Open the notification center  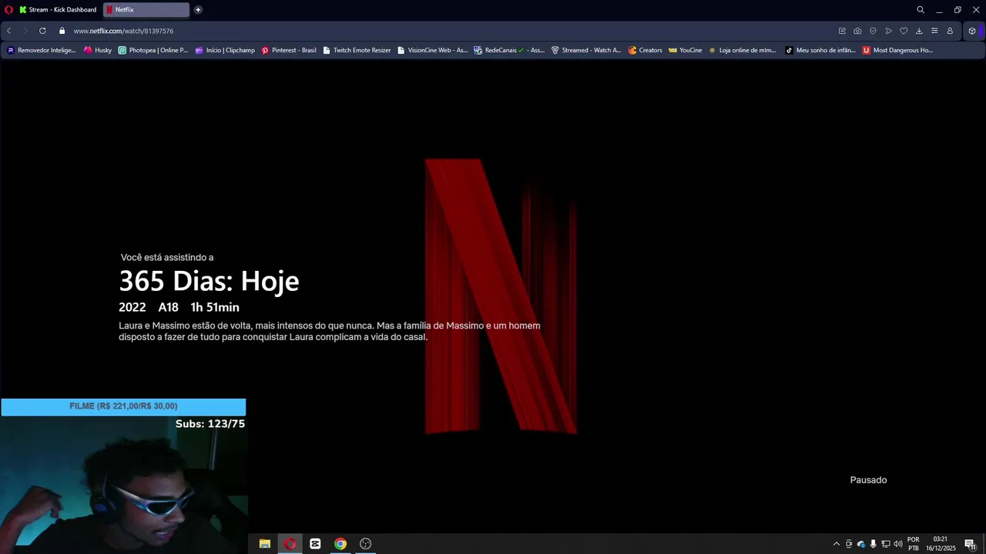tap(970, 544)
